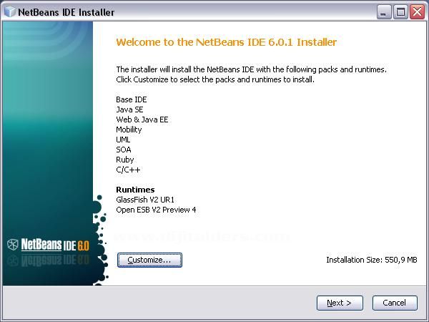Click the 'Mobility' pack entry

tap(129, 130)
